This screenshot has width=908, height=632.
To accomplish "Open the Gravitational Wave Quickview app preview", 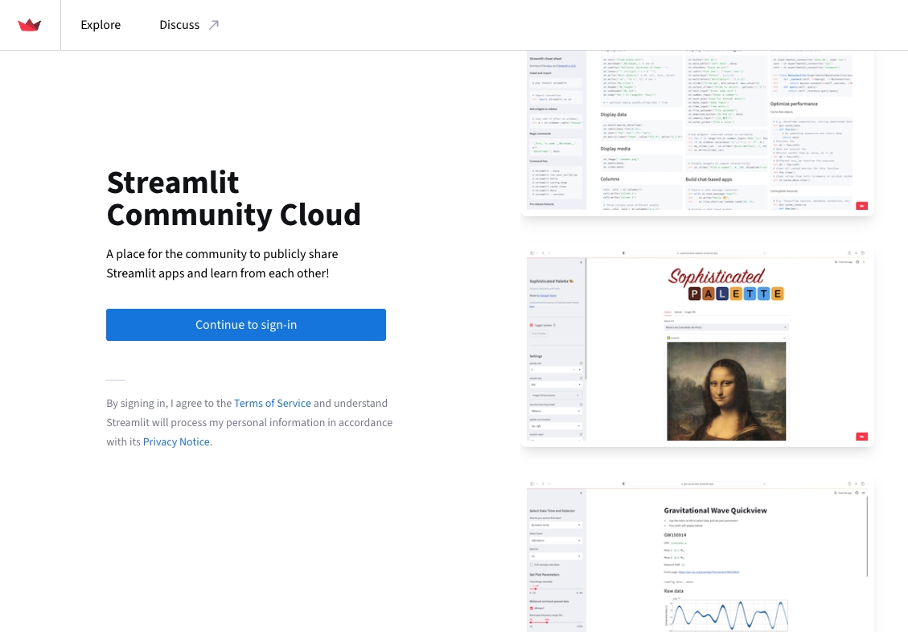I will point(697,555).
